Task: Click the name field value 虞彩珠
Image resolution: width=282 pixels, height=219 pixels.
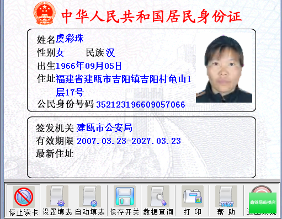Action: coord(70,39)
